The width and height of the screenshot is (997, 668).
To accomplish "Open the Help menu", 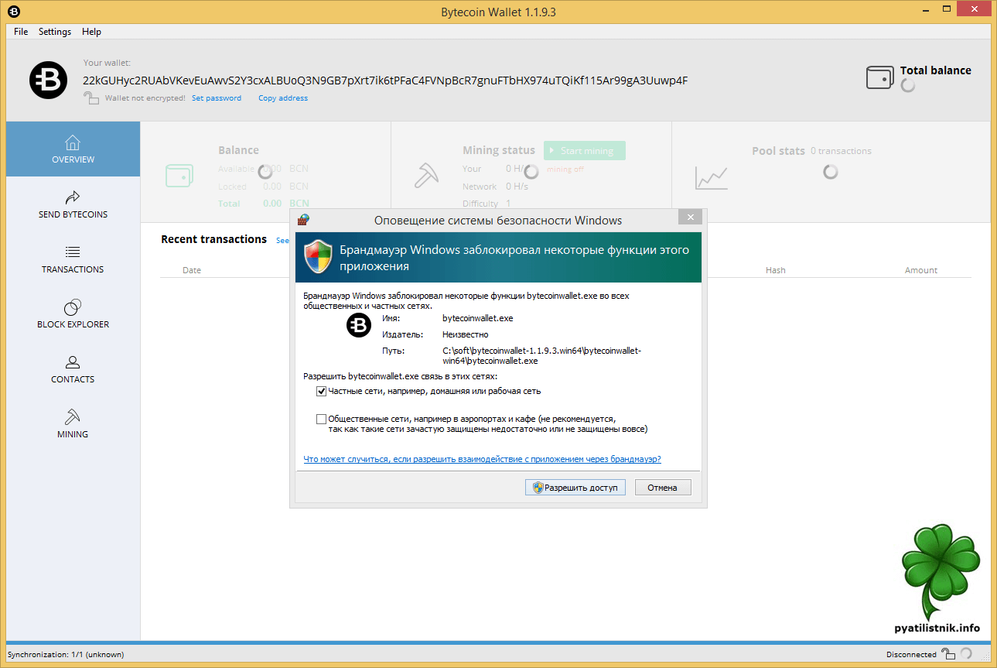I will tap(91, 32).
